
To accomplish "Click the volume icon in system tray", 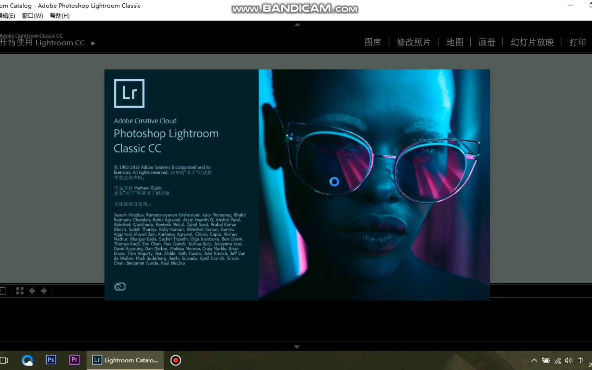I will [x=568, y=360].
